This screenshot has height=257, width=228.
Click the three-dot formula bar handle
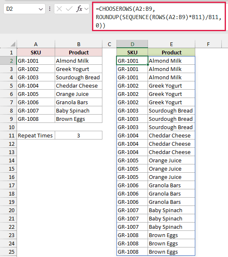pos(50,9)
